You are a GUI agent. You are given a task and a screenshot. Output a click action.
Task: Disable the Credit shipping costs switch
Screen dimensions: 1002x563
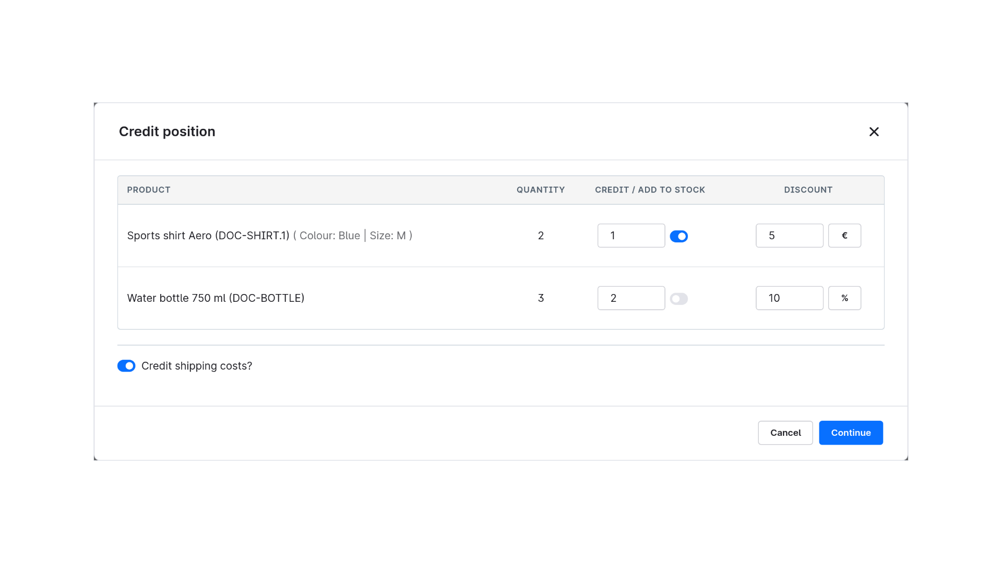tap(126, 366)
